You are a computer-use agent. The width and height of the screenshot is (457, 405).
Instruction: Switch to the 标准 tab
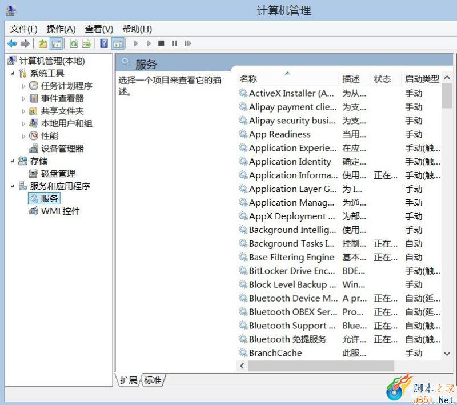153,380
